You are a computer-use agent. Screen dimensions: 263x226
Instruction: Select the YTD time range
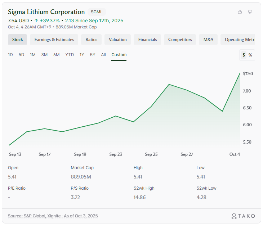[70, 55]
